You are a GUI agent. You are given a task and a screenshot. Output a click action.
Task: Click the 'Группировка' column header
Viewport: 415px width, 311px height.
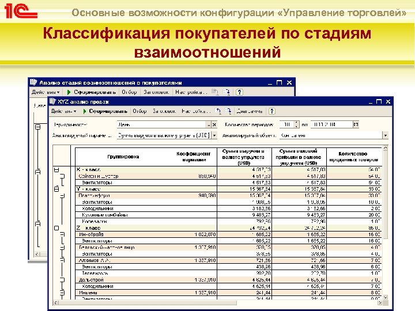click(x=123, y=157)
